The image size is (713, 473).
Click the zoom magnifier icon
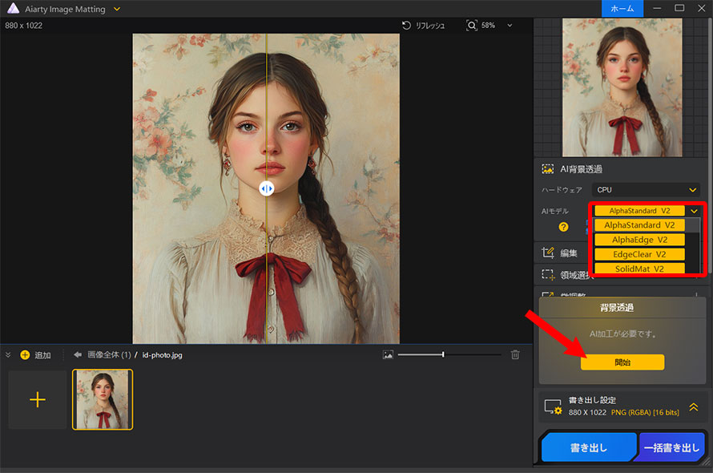pyautogui.click(x=472, y=26)
